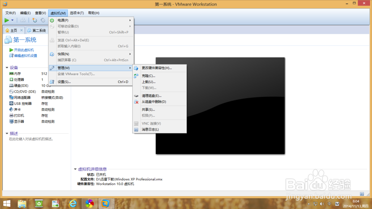
Task: Click the disk cleanup icon beside 清理磁盘
Action: [136, 96]
